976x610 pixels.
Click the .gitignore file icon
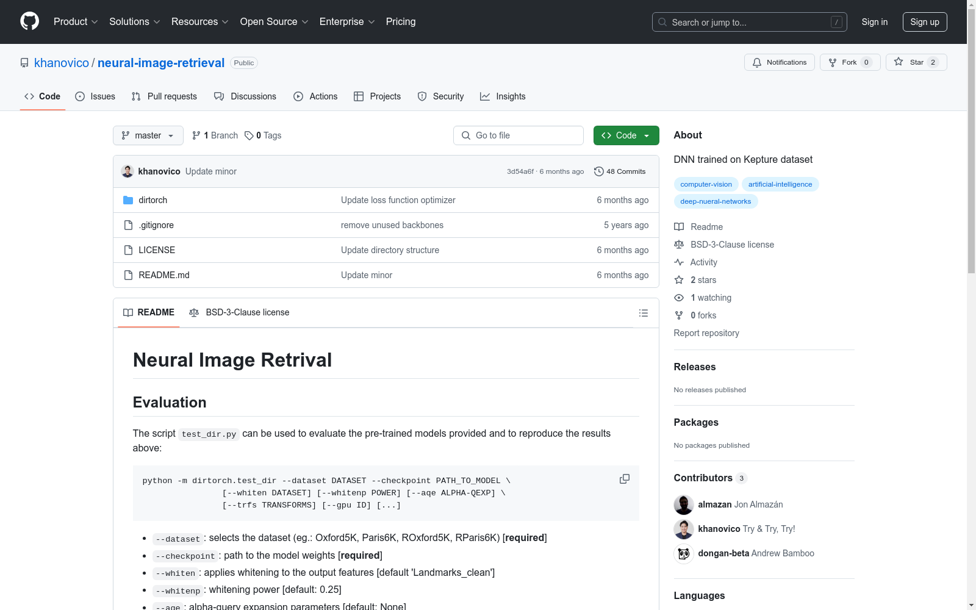coord(128,225)
